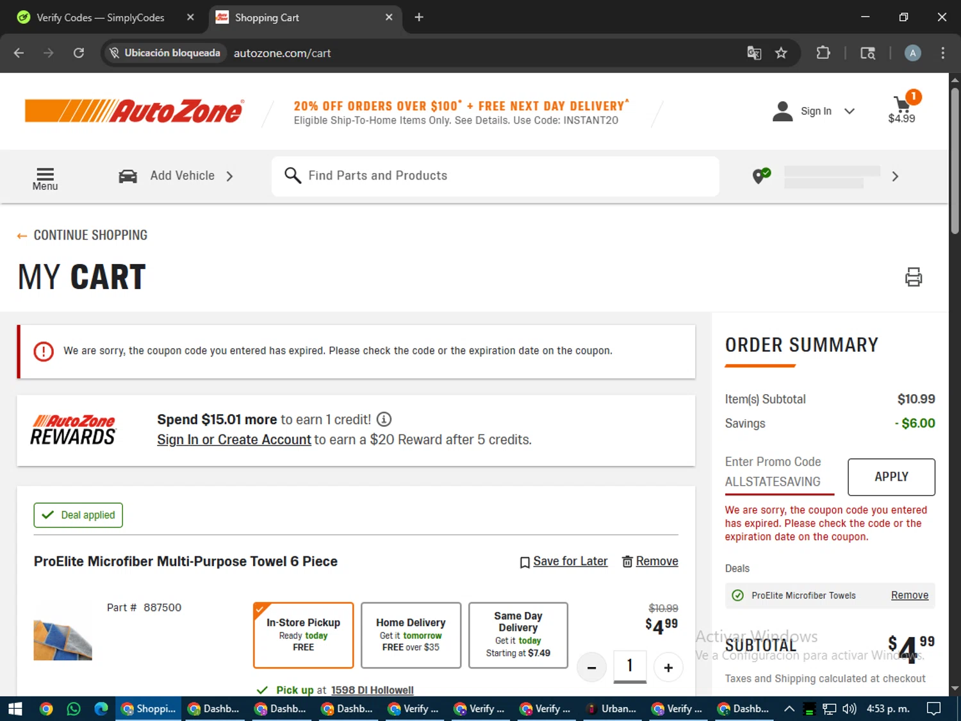961x721 pixels.
Task: Open WhatsApp from the taskbar
Action: (74, 709)
